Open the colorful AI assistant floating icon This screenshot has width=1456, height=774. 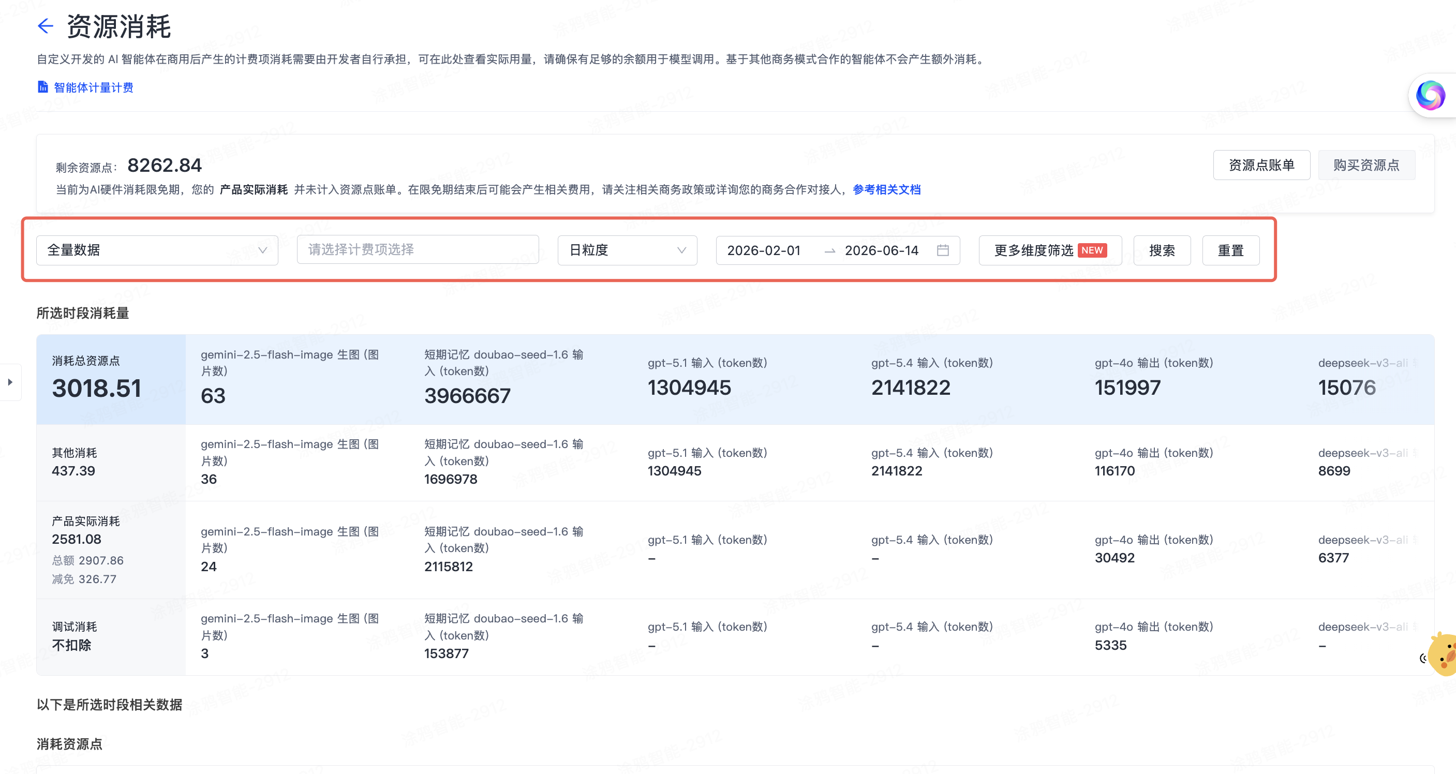point(1431,95)
